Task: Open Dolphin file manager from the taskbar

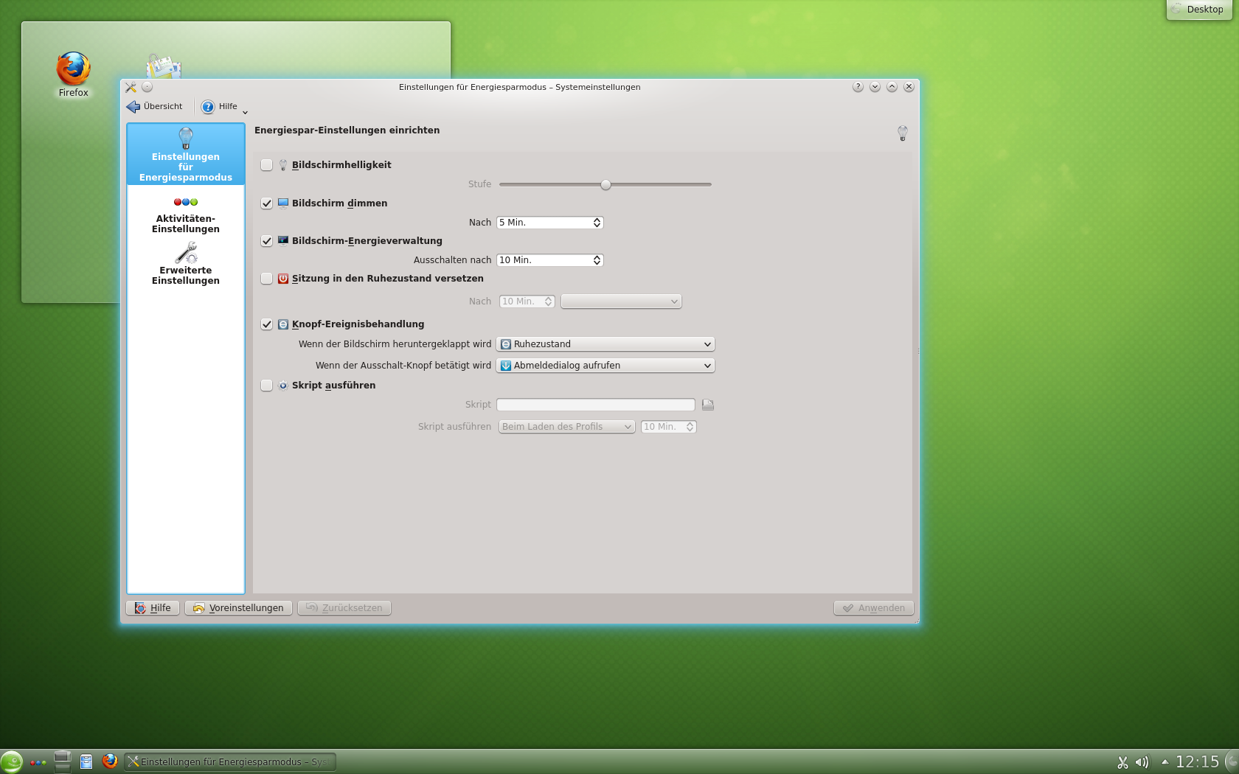Action: pos(86,761)
